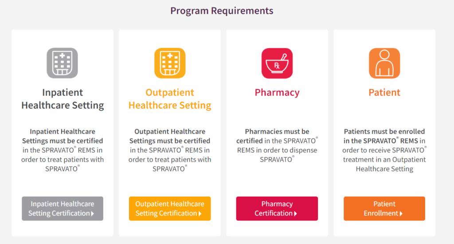Click the orange Patient heading text
The image size is (454, 244).
[x=384, y=93]
